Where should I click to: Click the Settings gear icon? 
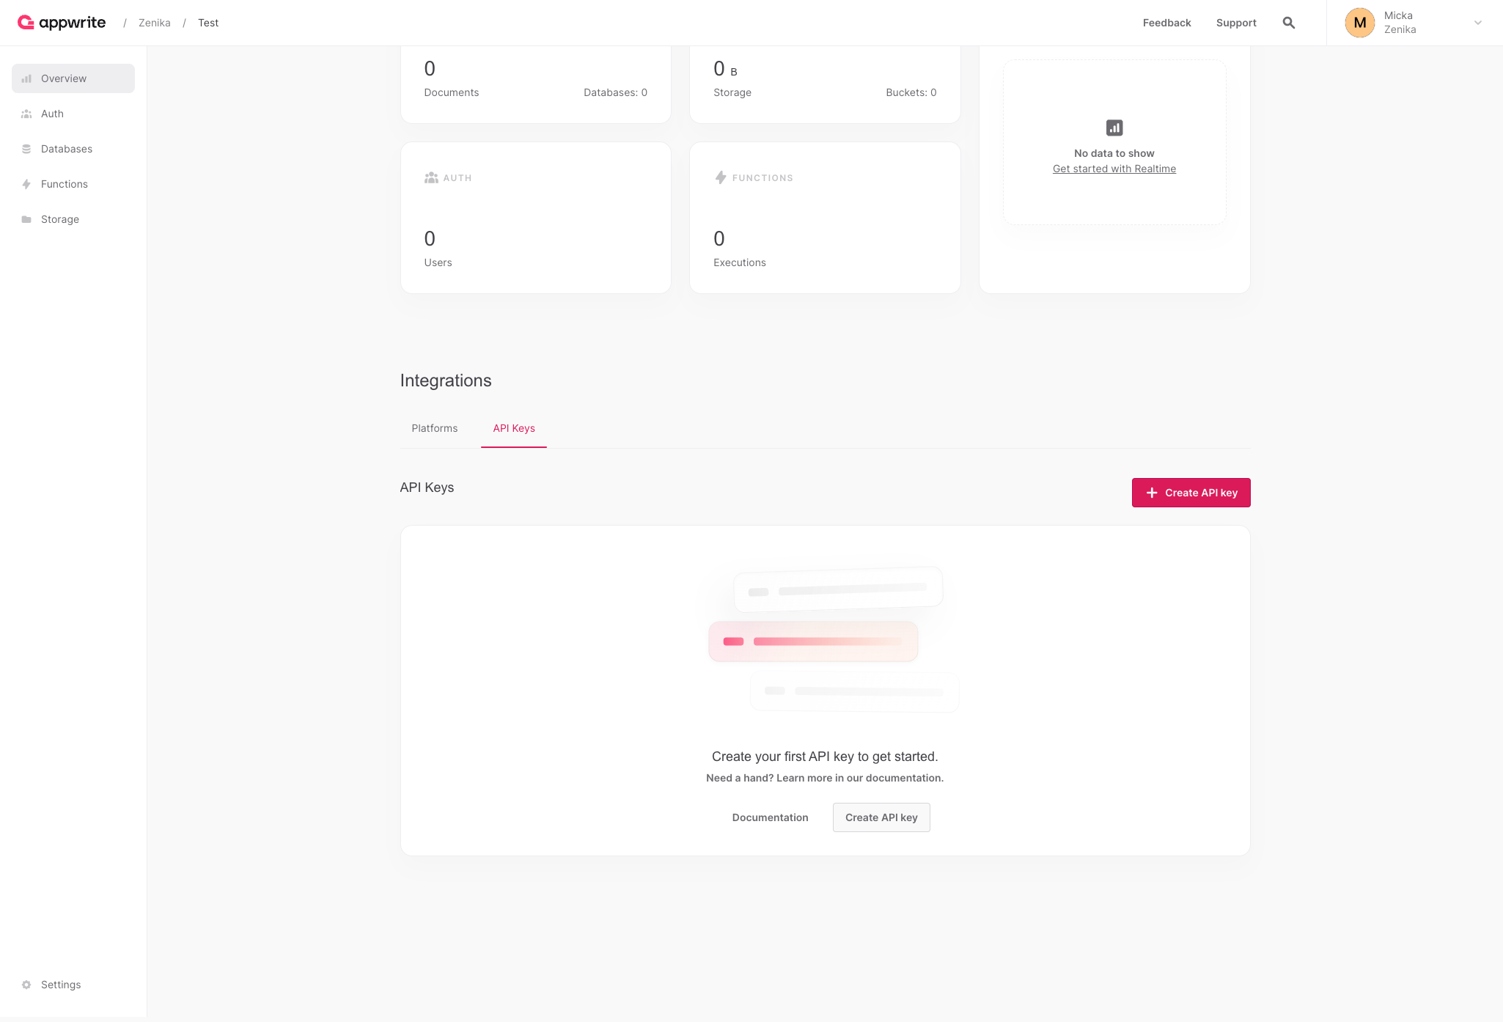[27, 983]
